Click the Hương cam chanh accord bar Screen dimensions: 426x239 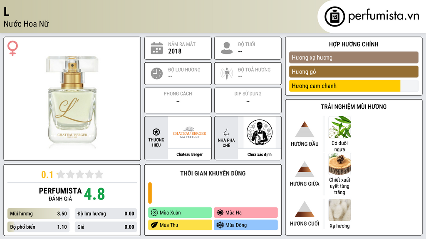354,86
